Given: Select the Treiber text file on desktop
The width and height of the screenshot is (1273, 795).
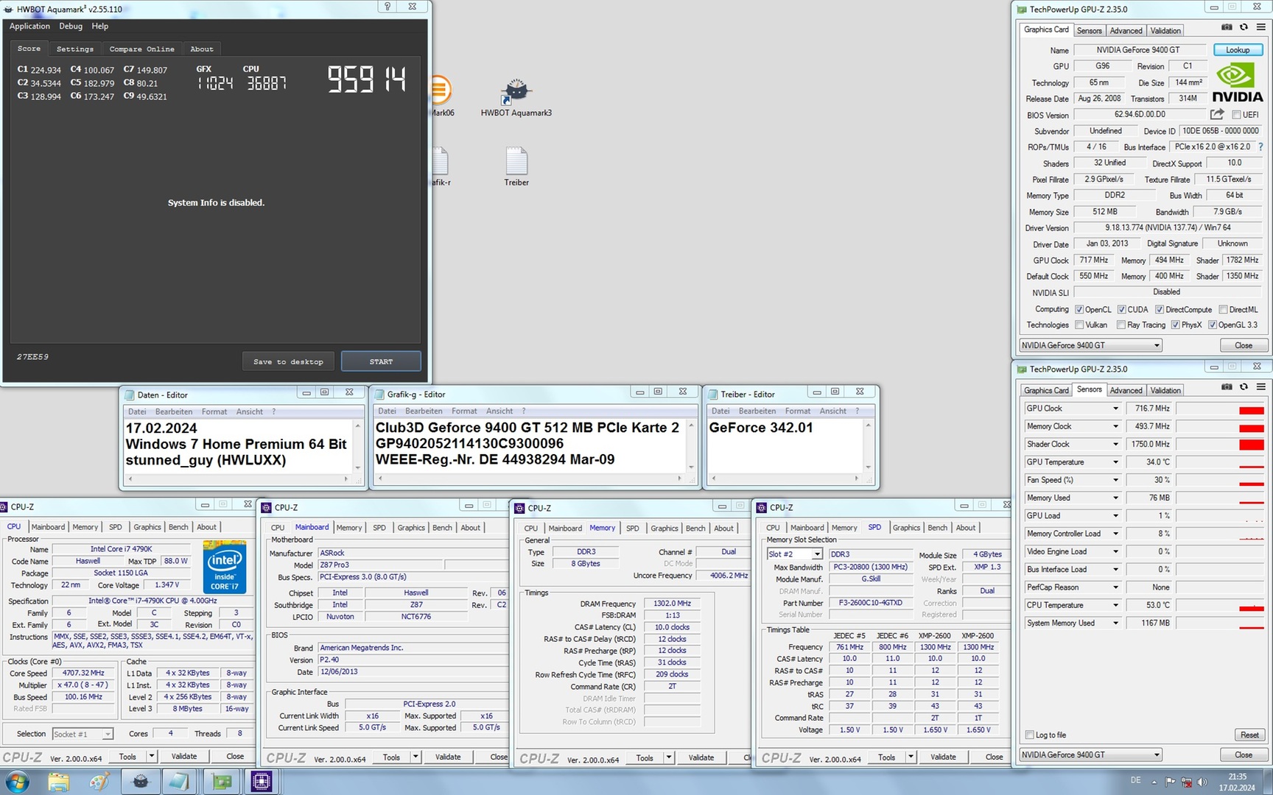Looking at the screenshot, I should pyautogui.click(x=516, y=166).
